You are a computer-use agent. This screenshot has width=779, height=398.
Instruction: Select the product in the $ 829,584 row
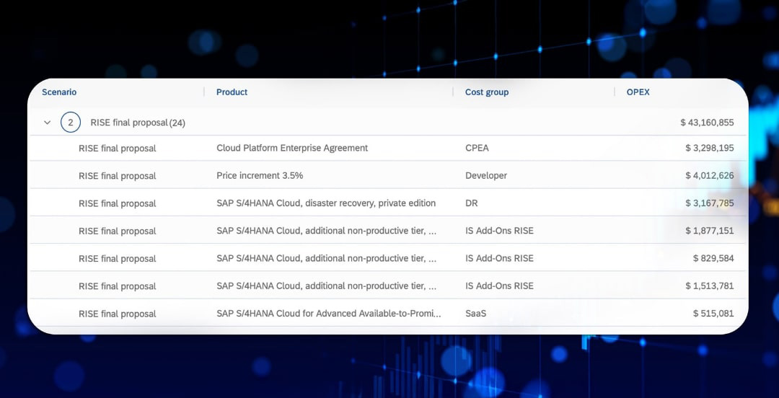point(327,258)
